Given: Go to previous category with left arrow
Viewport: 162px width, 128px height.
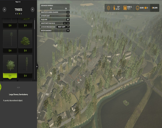Looking at the screenshot, I should tap(4, 9).
